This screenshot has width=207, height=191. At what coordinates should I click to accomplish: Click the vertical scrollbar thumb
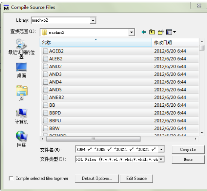tap(202, 48)
